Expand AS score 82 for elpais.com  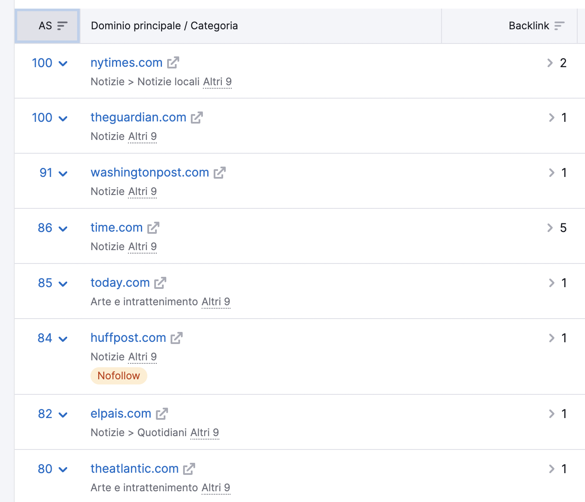(x=53, y=414)
